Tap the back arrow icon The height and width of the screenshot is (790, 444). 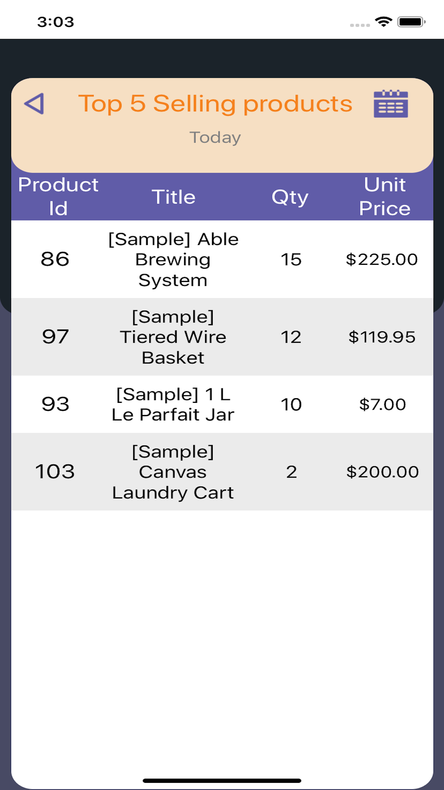pos(34,104)
